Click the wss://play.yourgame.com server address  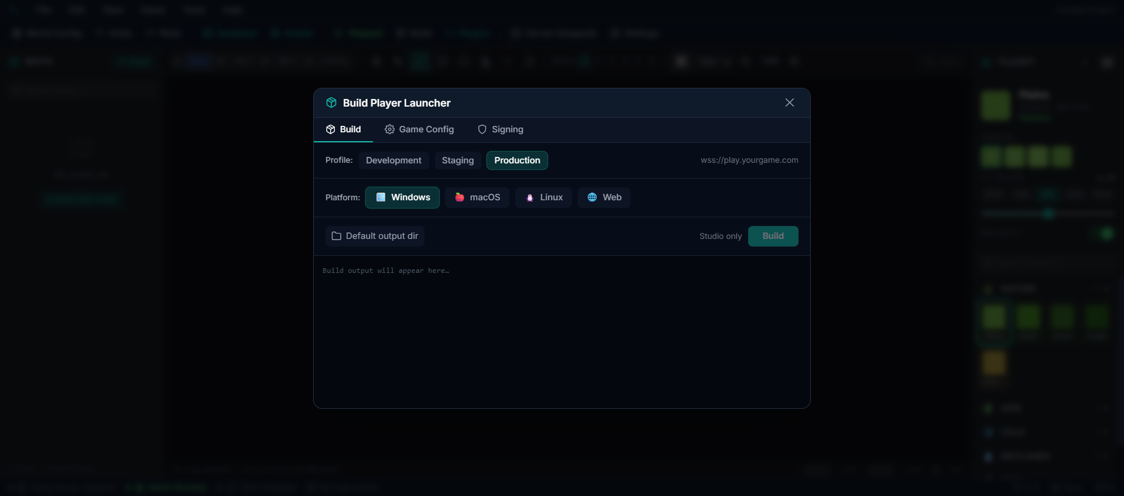point(749,160)
